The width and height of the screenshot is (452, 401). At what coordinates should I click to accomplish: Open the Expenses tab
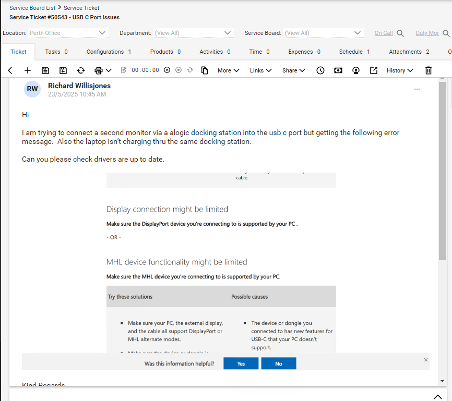(304, 52)
